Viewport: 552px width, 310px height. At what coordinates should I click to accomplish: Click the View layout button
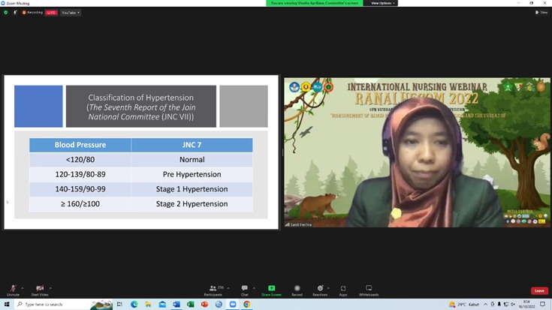pyautogui.click(x=541, y=12)
